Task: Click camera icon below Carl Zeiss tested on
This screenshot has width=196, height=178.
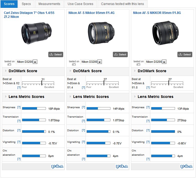Action: (9, 64)
